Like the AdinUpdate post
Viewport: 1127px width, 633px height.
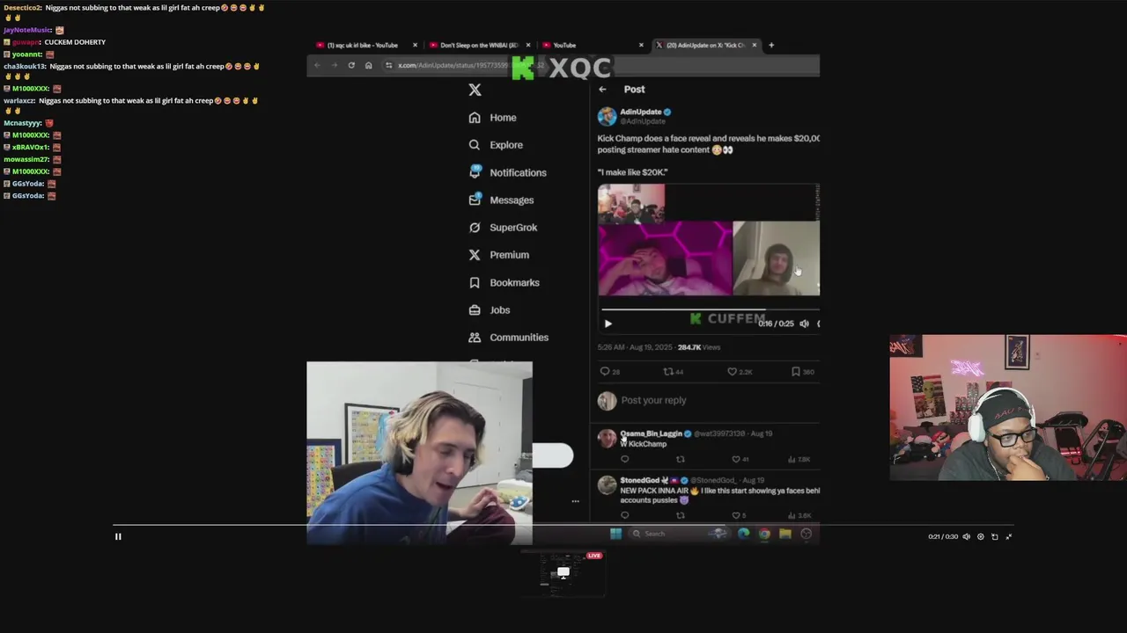pos(732,372)
